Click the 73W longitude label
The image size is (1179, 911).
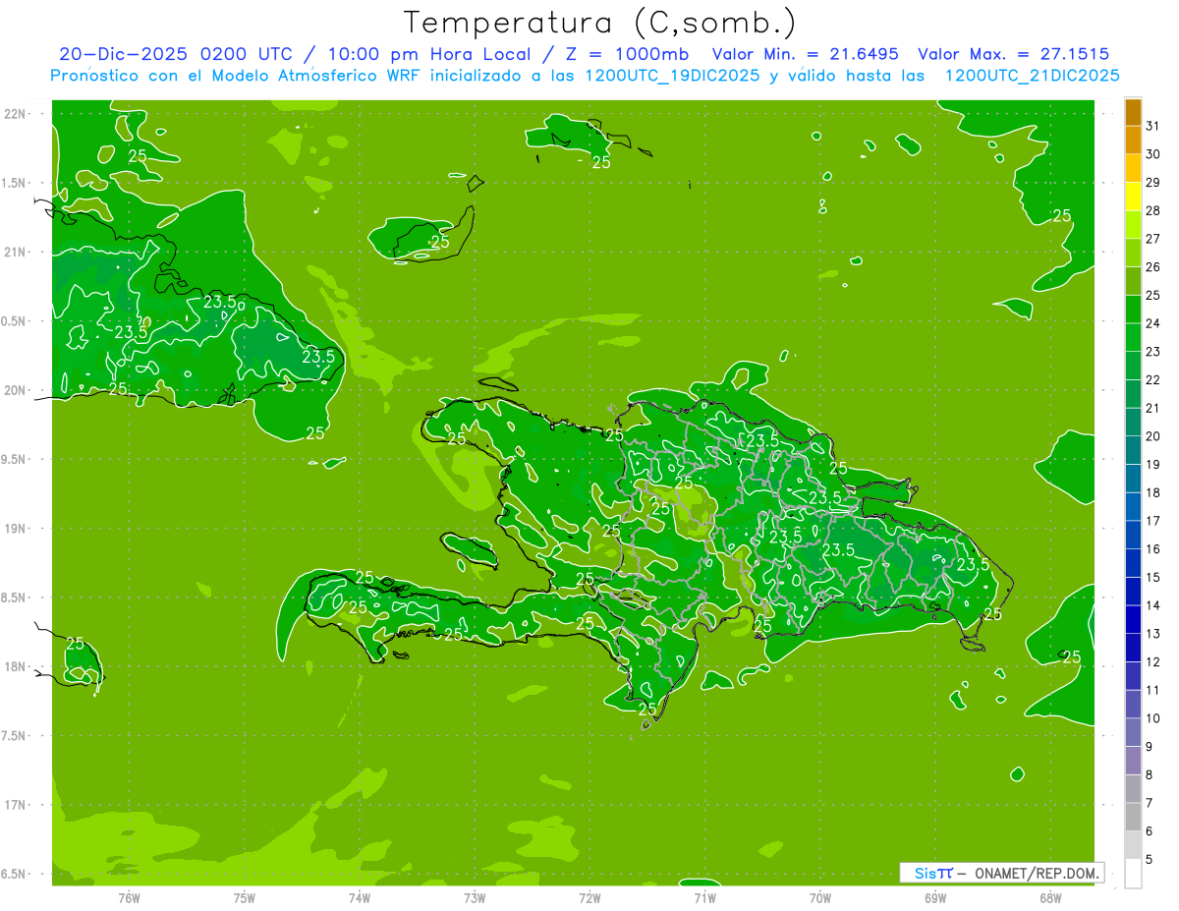click(x=475, y=897)
